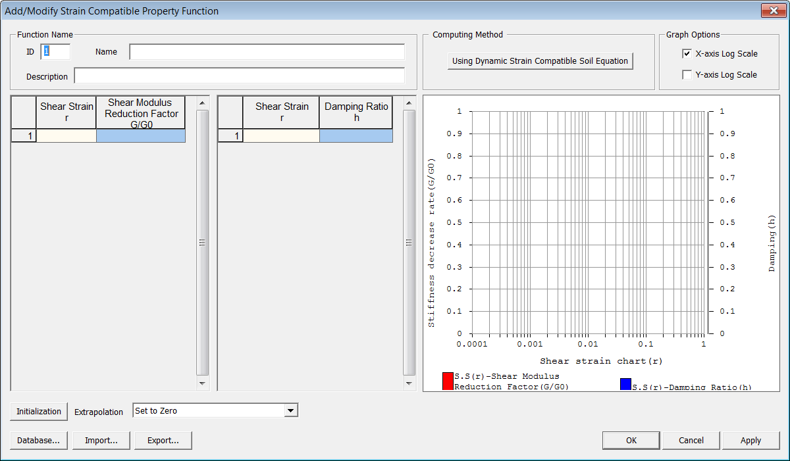Viewport: 790px width, 461px height.
Task: Enable the Y-axis Log Scale checkbox
Action: [687, 75]
